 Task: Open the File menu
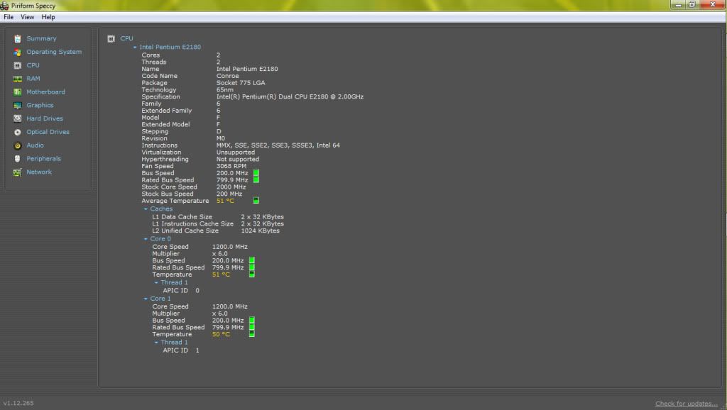click(x=9, y=17)
